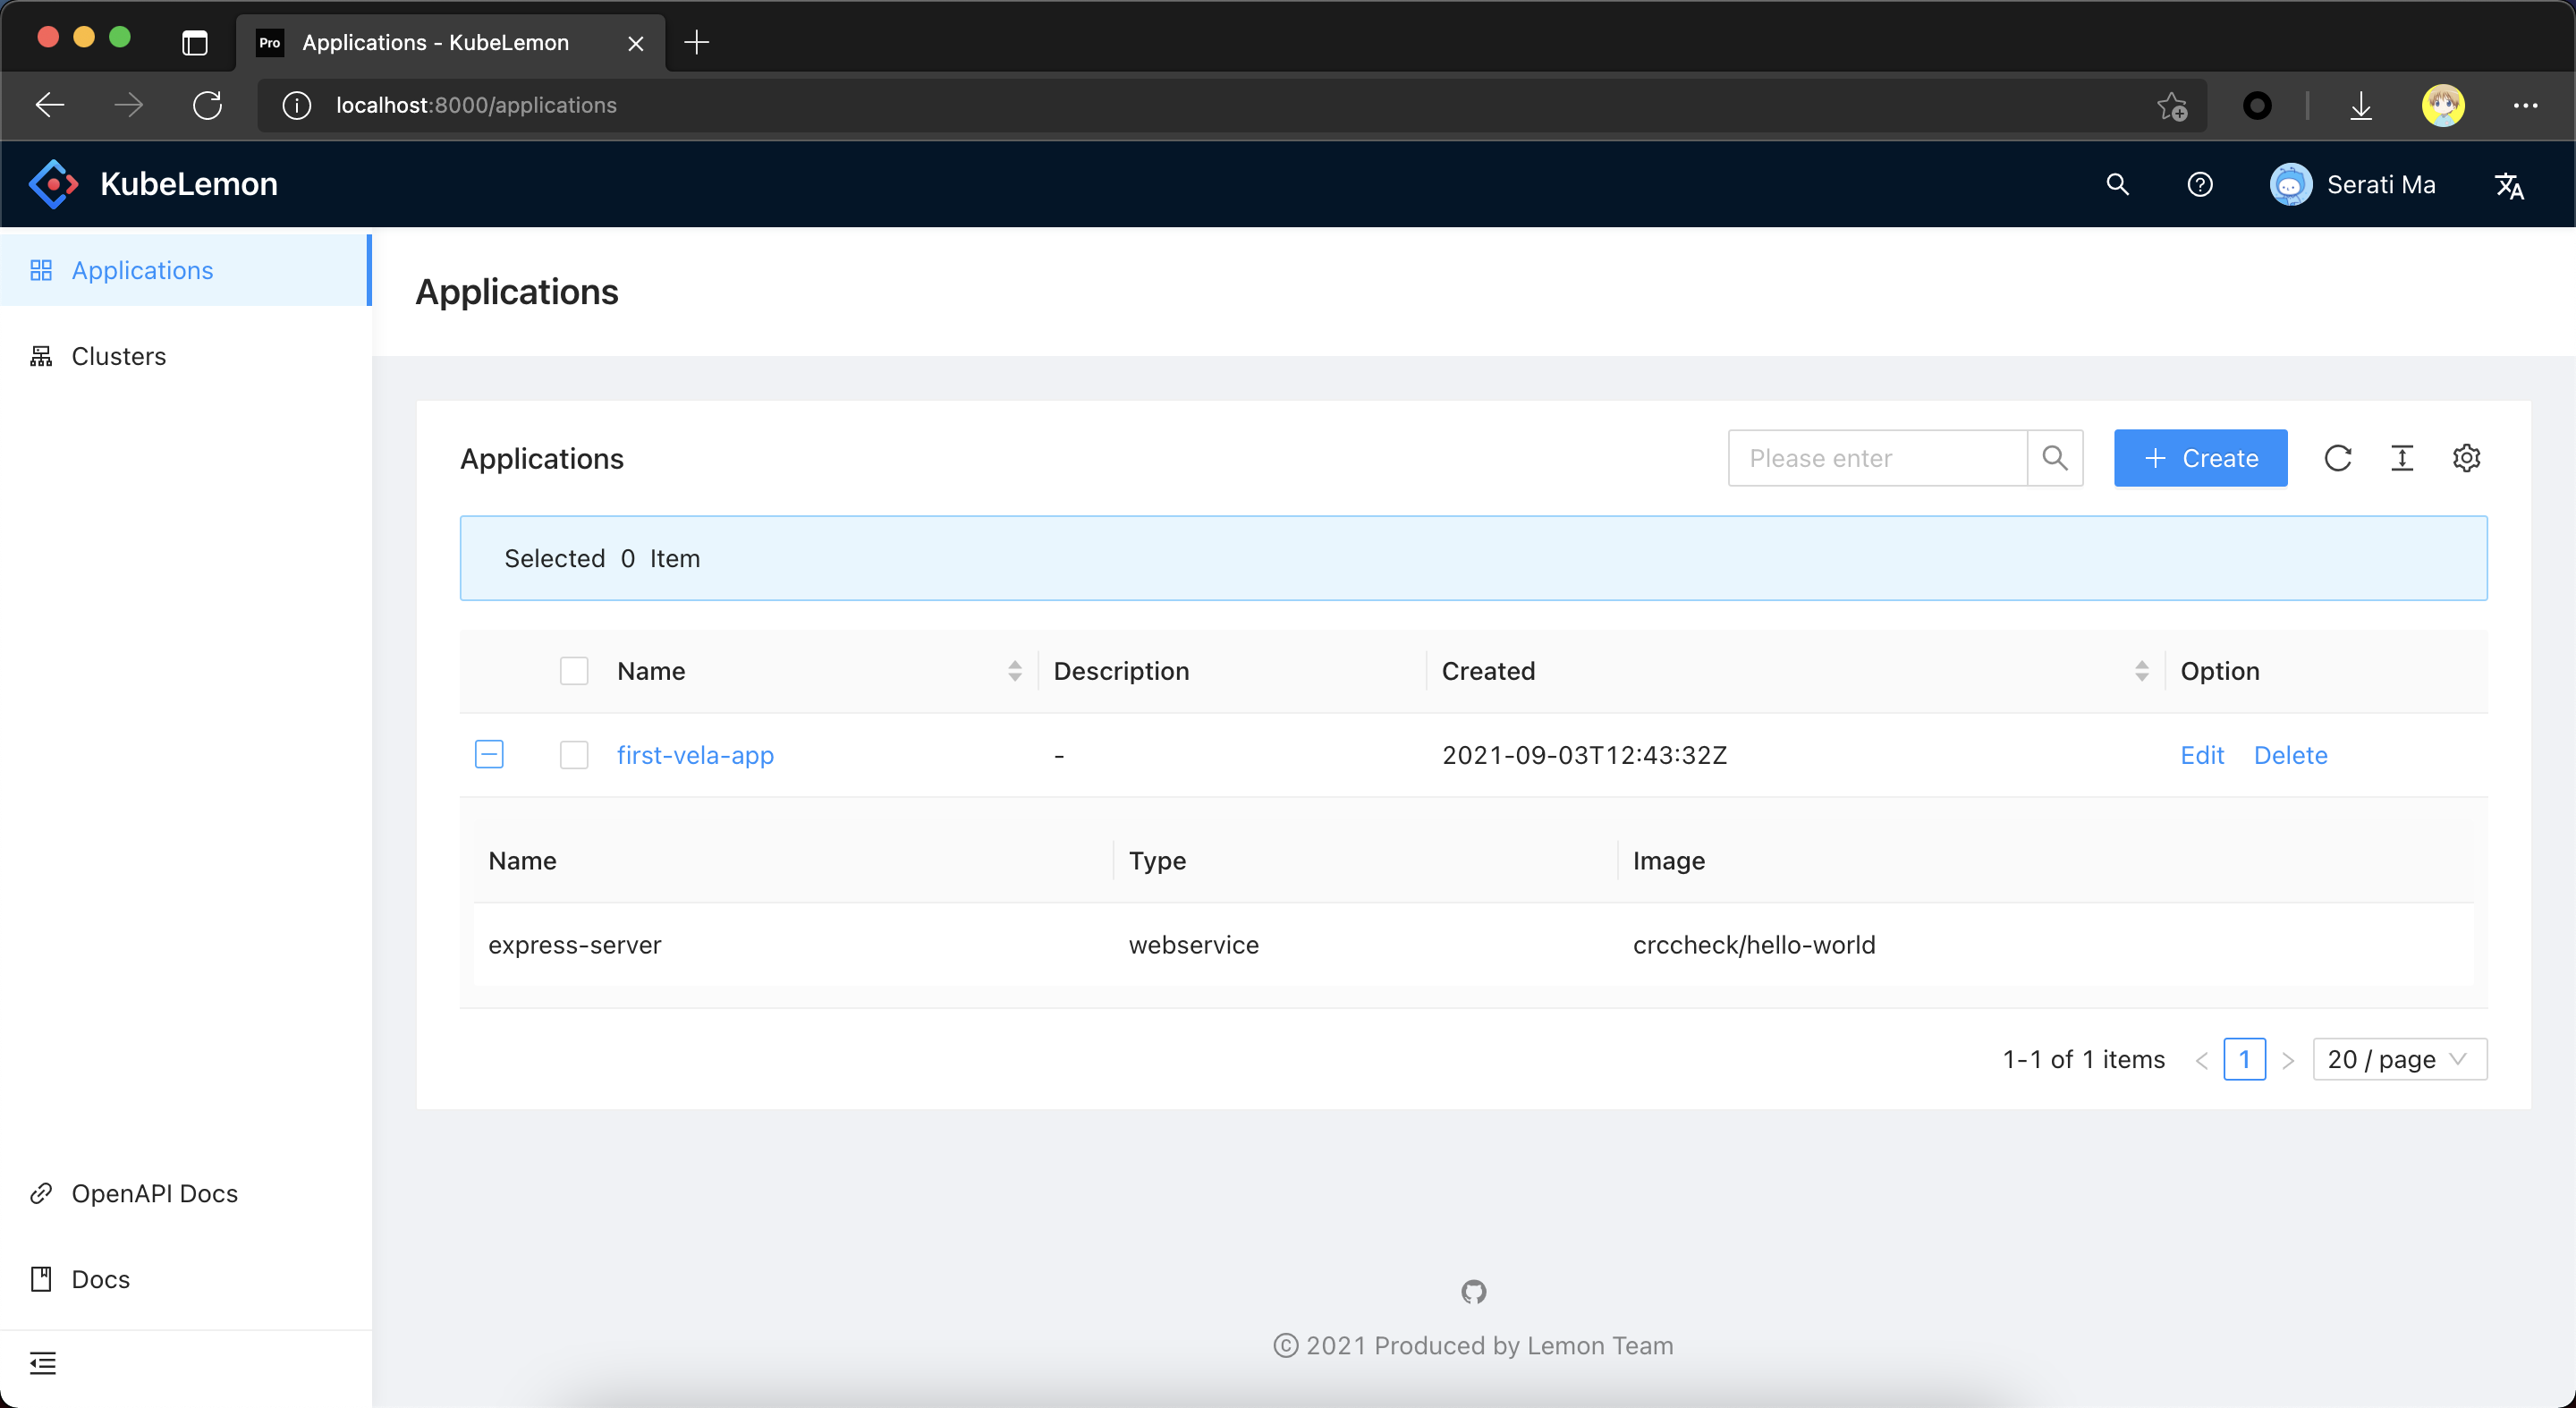This screenshot has width=2576, height=1408.
Task: Open the language switcher icon
Action: coord(2509,185)
